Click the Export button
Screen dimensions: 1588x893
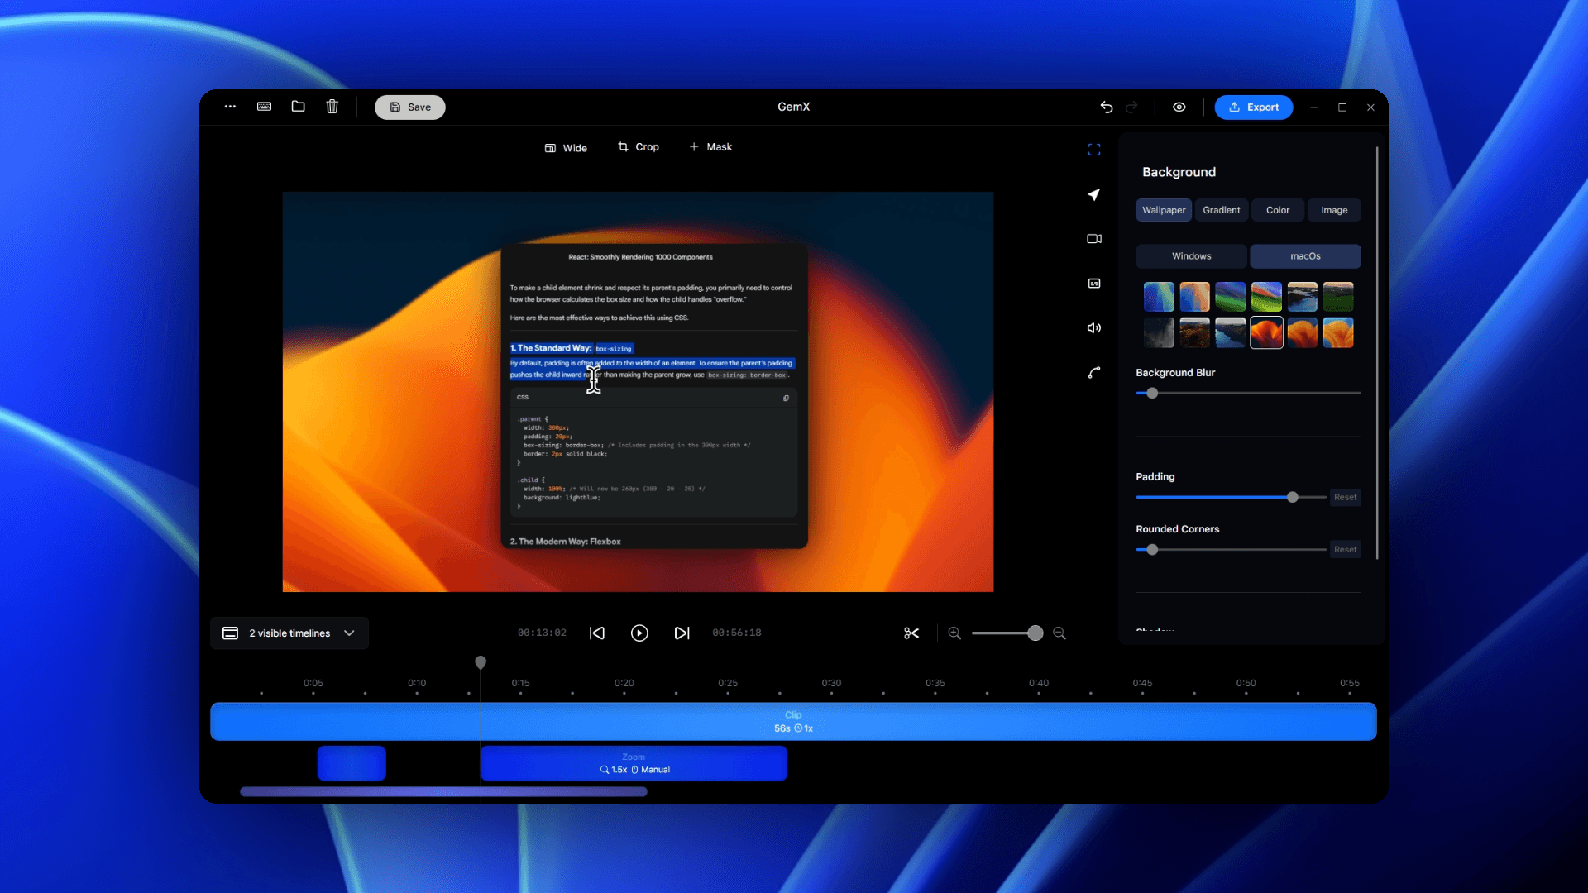tap(1253, 107)
